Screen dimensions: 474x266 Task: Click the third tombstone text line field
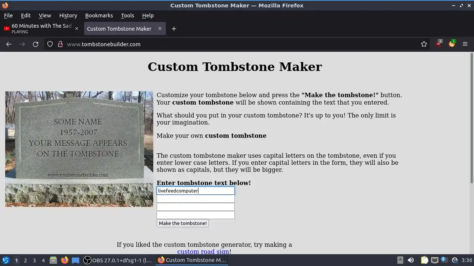click(x=196, y=207)
